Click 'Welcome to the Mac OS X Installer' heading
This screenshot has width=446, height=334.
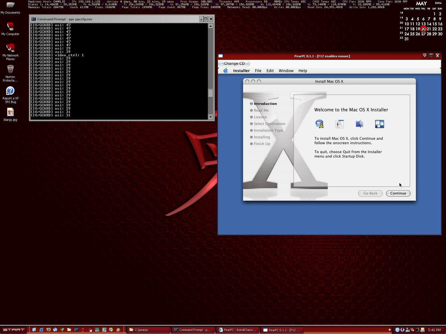(351, 110)
